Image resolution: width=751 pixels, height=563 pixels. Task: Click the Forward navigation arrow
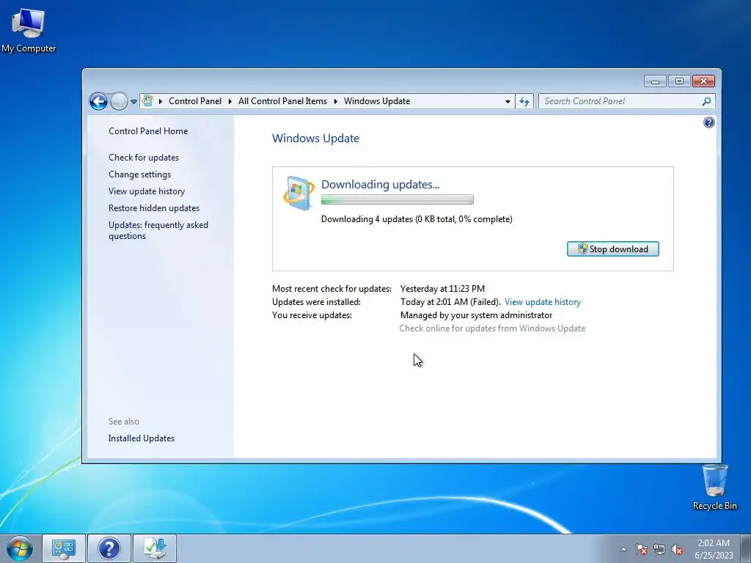pos(119,101)
